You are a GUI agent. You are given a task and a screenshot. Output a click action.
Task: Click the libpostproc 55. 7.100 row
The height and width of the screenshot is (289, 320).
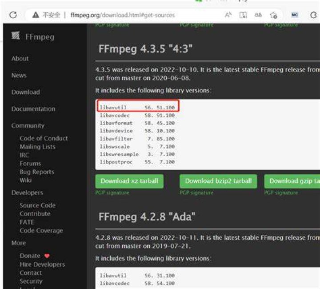137,162
